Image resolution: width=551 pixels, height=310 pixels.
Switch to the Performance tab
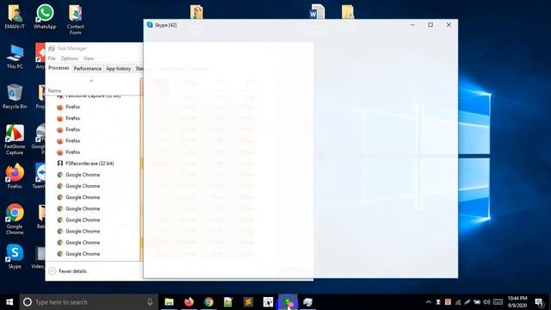(x=88, y=69)
